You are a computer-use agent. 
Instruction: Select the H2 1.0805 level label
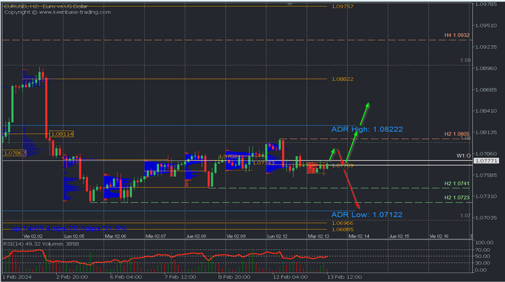tap(457, 134)
